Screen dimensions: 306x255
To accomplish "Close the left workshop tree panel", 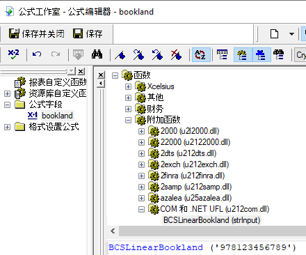I will pyautogui.click(x=81, y=71).
